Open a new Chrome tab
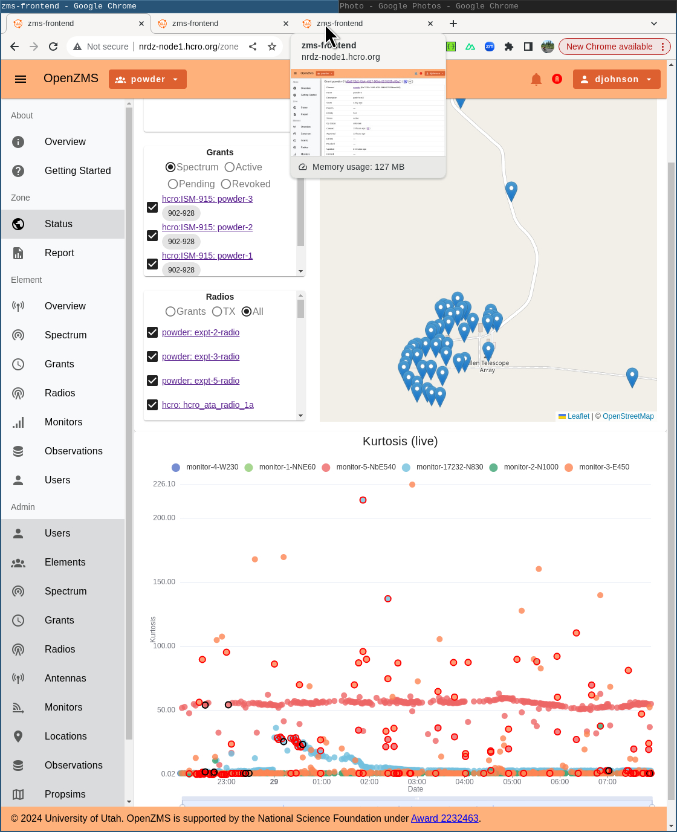This screenshot has width=677, height=832. pyautogui.click(x=453, y=24)
